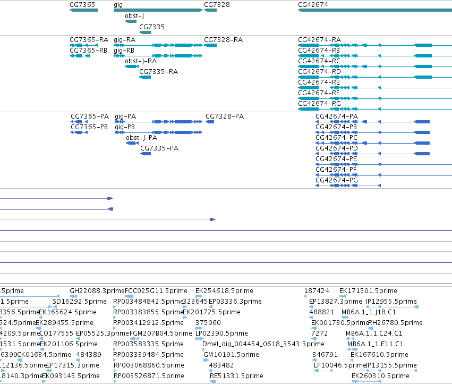Viewport: 452px width, 384px height.
Task: Click the long teal gig gene bar
Action: tap(158, 10)
